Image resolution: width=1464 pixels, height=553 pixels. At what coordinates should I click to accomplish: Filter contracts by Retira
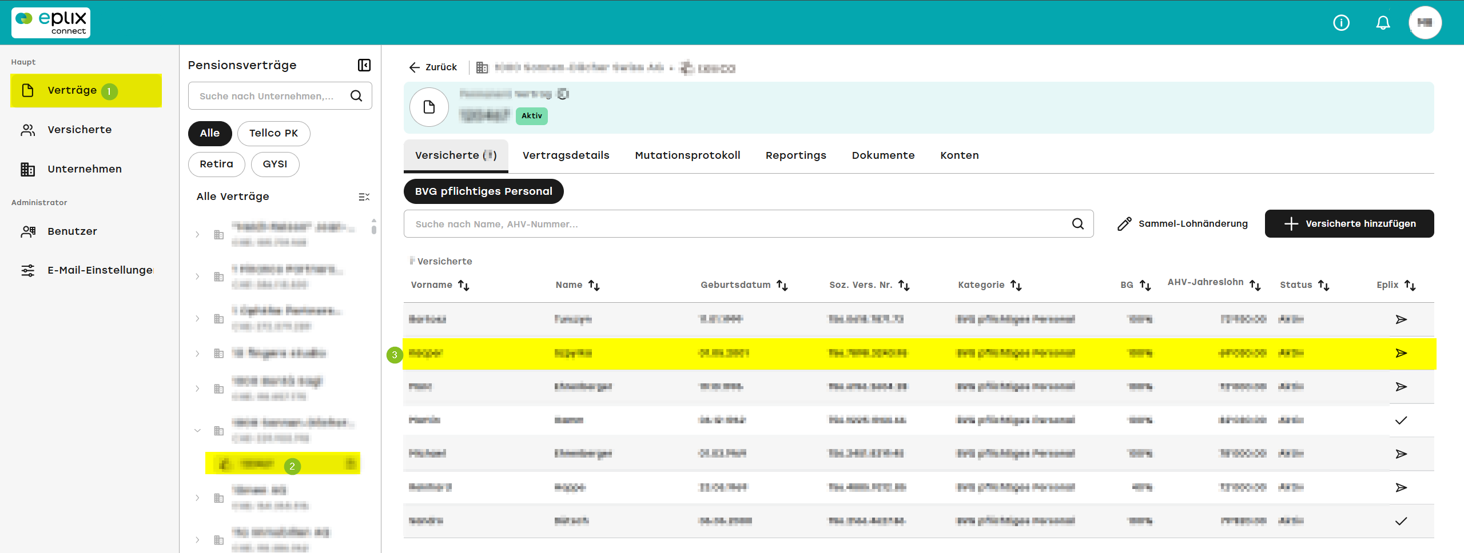216,164
